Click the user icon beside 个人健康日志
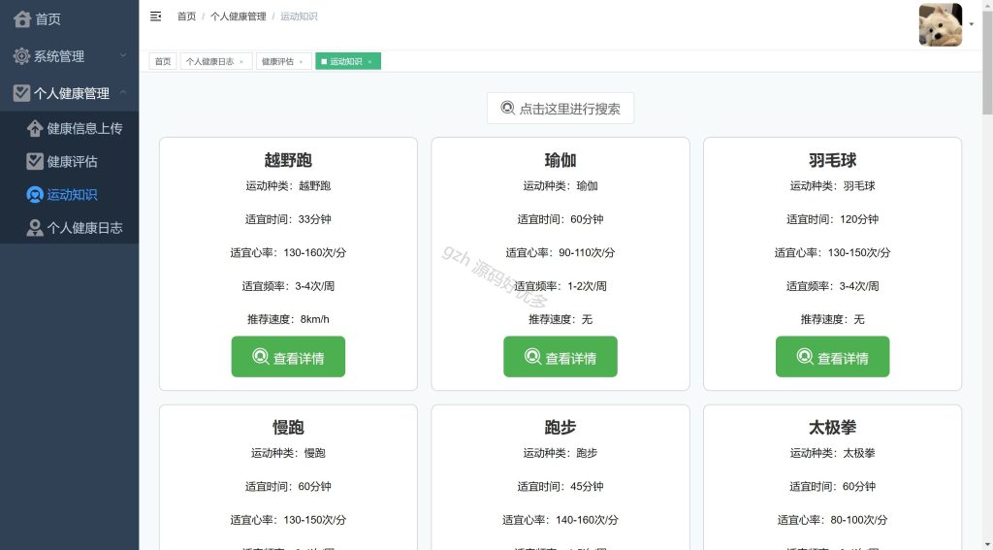This screenshot has height=550, width=993. (35, 228)
